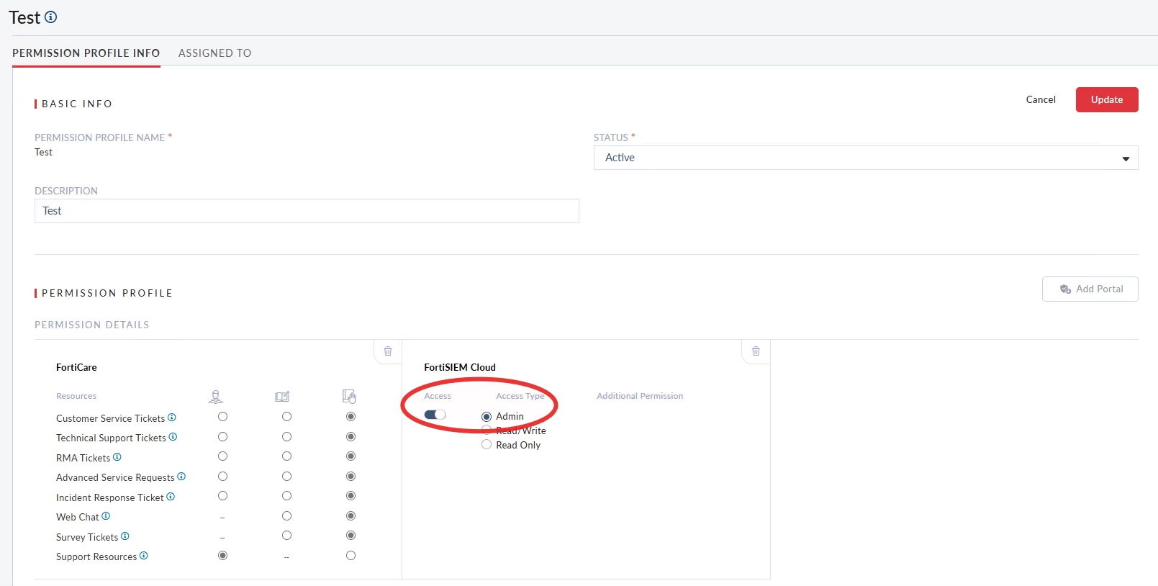This screenshot has height=586, width=1158.
Task: Click the person-silhouette column icon in FortiCare
Action: [215, 397]
